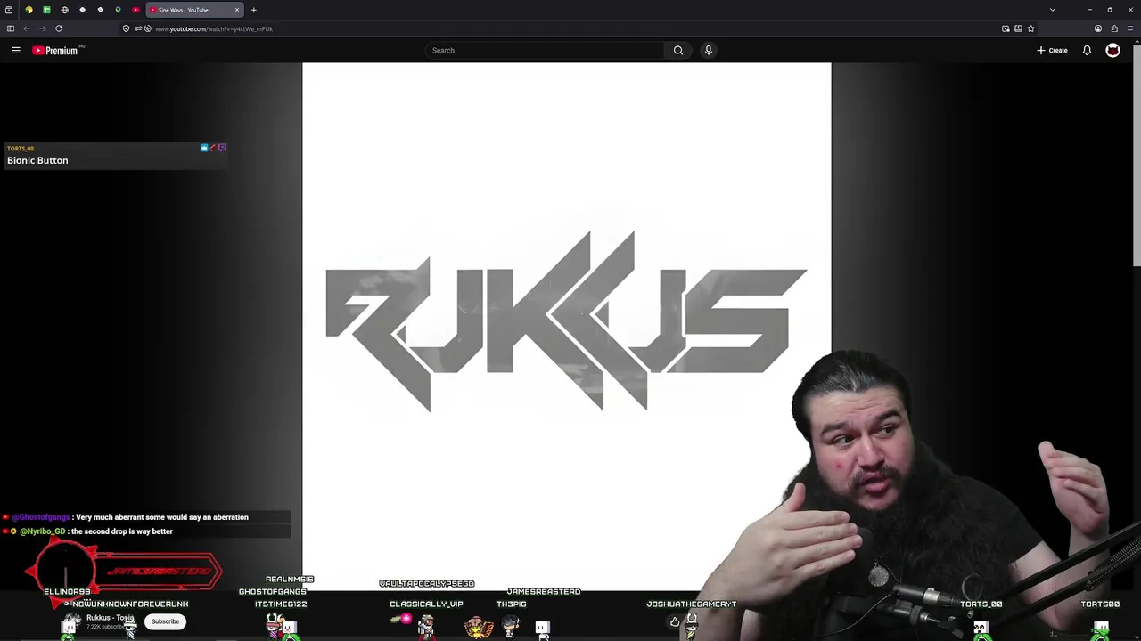
Task: Open the Rukkus - Topic channel link
Action: (x=111, y=618)
